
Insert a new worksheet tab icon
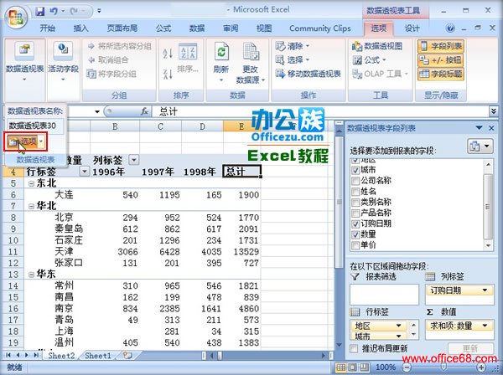(x=127, y=356)
